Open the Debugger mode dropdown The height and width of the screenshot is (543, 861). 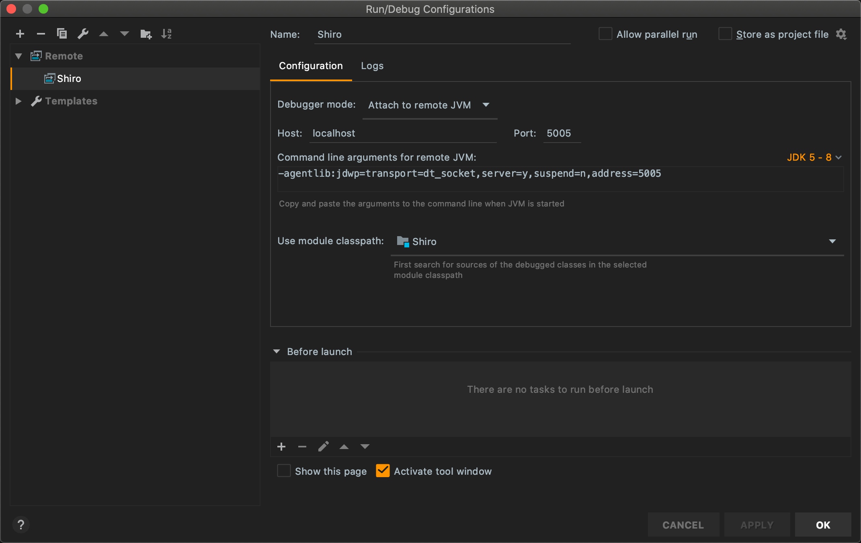[429, 105]
